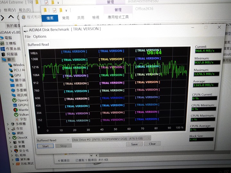Image resolution: width=231 pixels, height=173 pixels.
Task: Click the Up arrow in AIDA64 toolbar
Action: (x=11, y=17)
